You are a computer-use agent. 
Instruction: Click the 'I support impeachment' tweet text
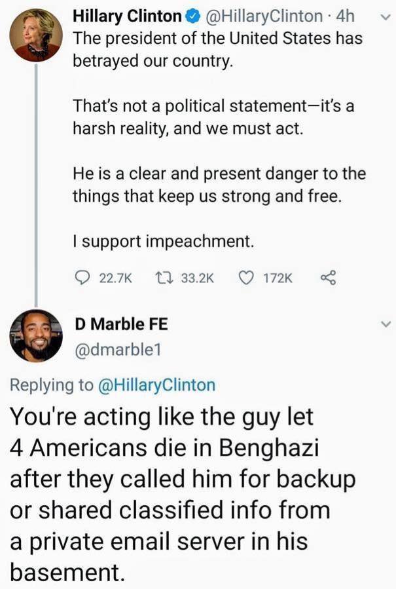(162, 241)
